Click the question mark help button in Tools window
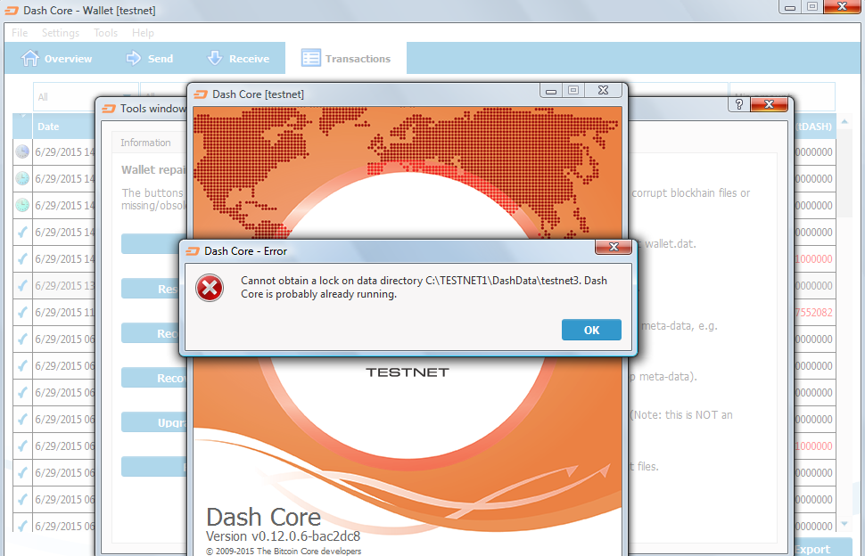The height and width of the screenshot is (556, 865). 739,104
